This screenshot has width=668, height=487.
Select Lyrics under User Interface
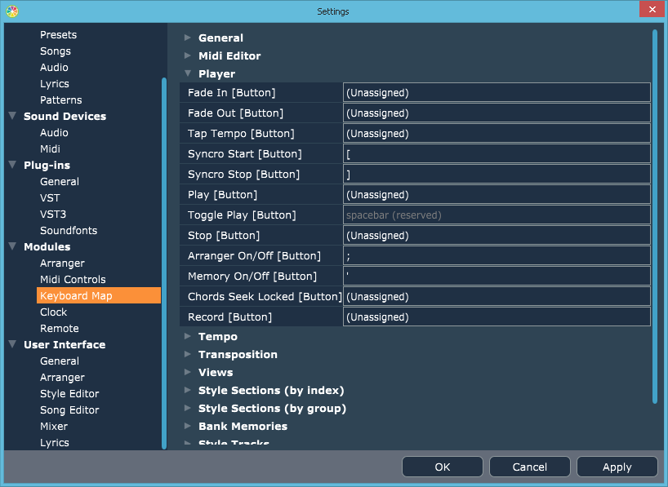[55, 443]
